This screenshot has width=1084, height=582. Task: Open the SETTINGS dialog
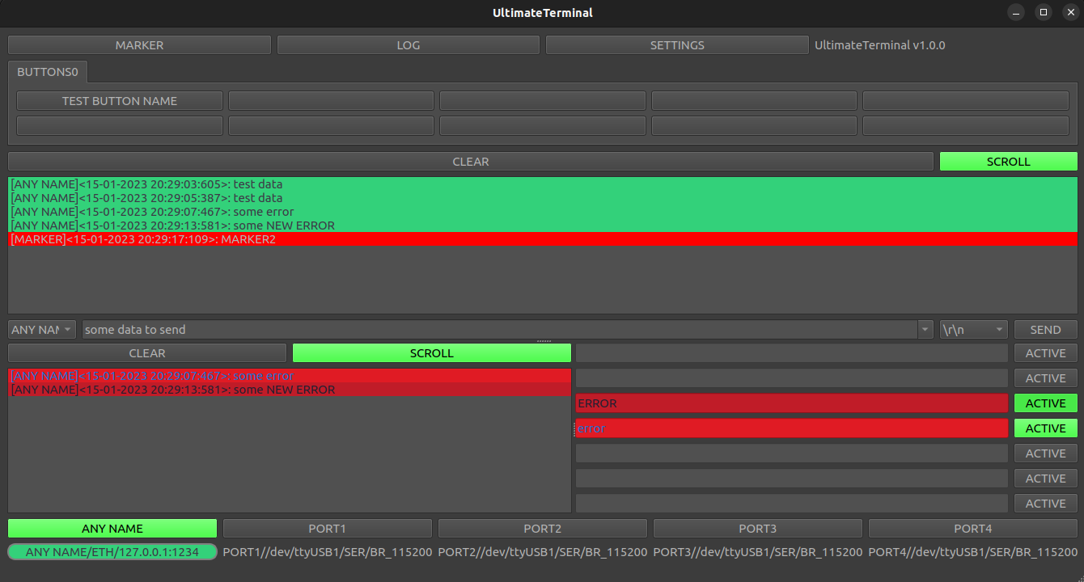(676, 44)
